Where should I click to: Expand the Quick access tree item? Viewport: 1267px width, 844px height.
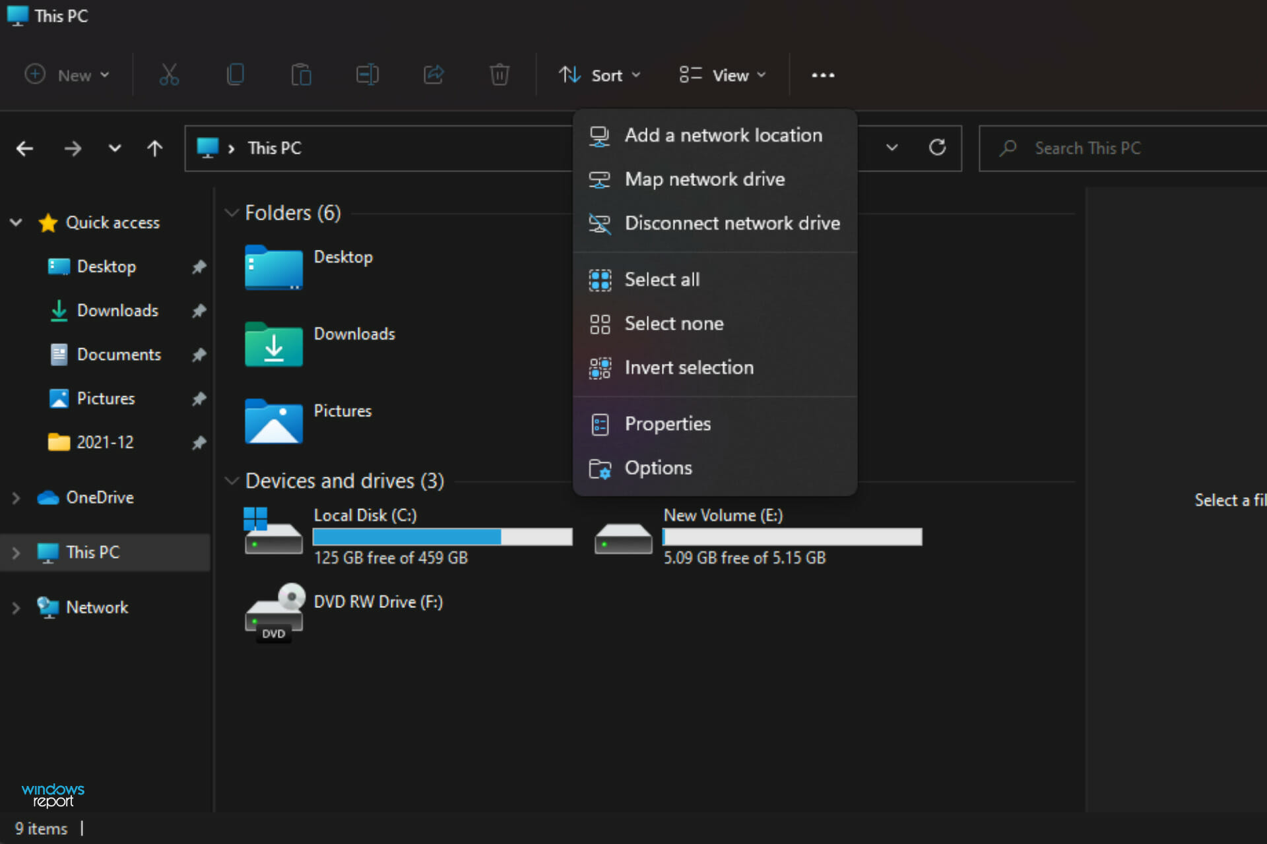pos(19,222)
